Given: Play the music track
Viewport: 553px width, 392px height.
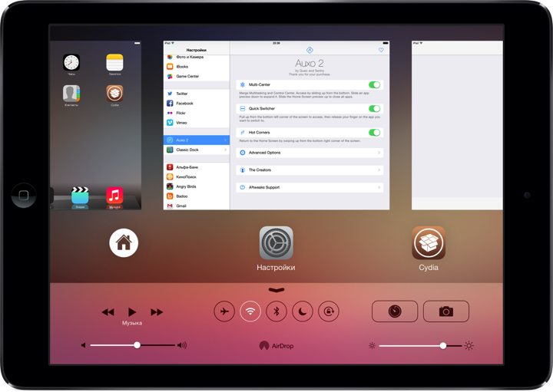Looking at the screenshot, I should 132,312.
